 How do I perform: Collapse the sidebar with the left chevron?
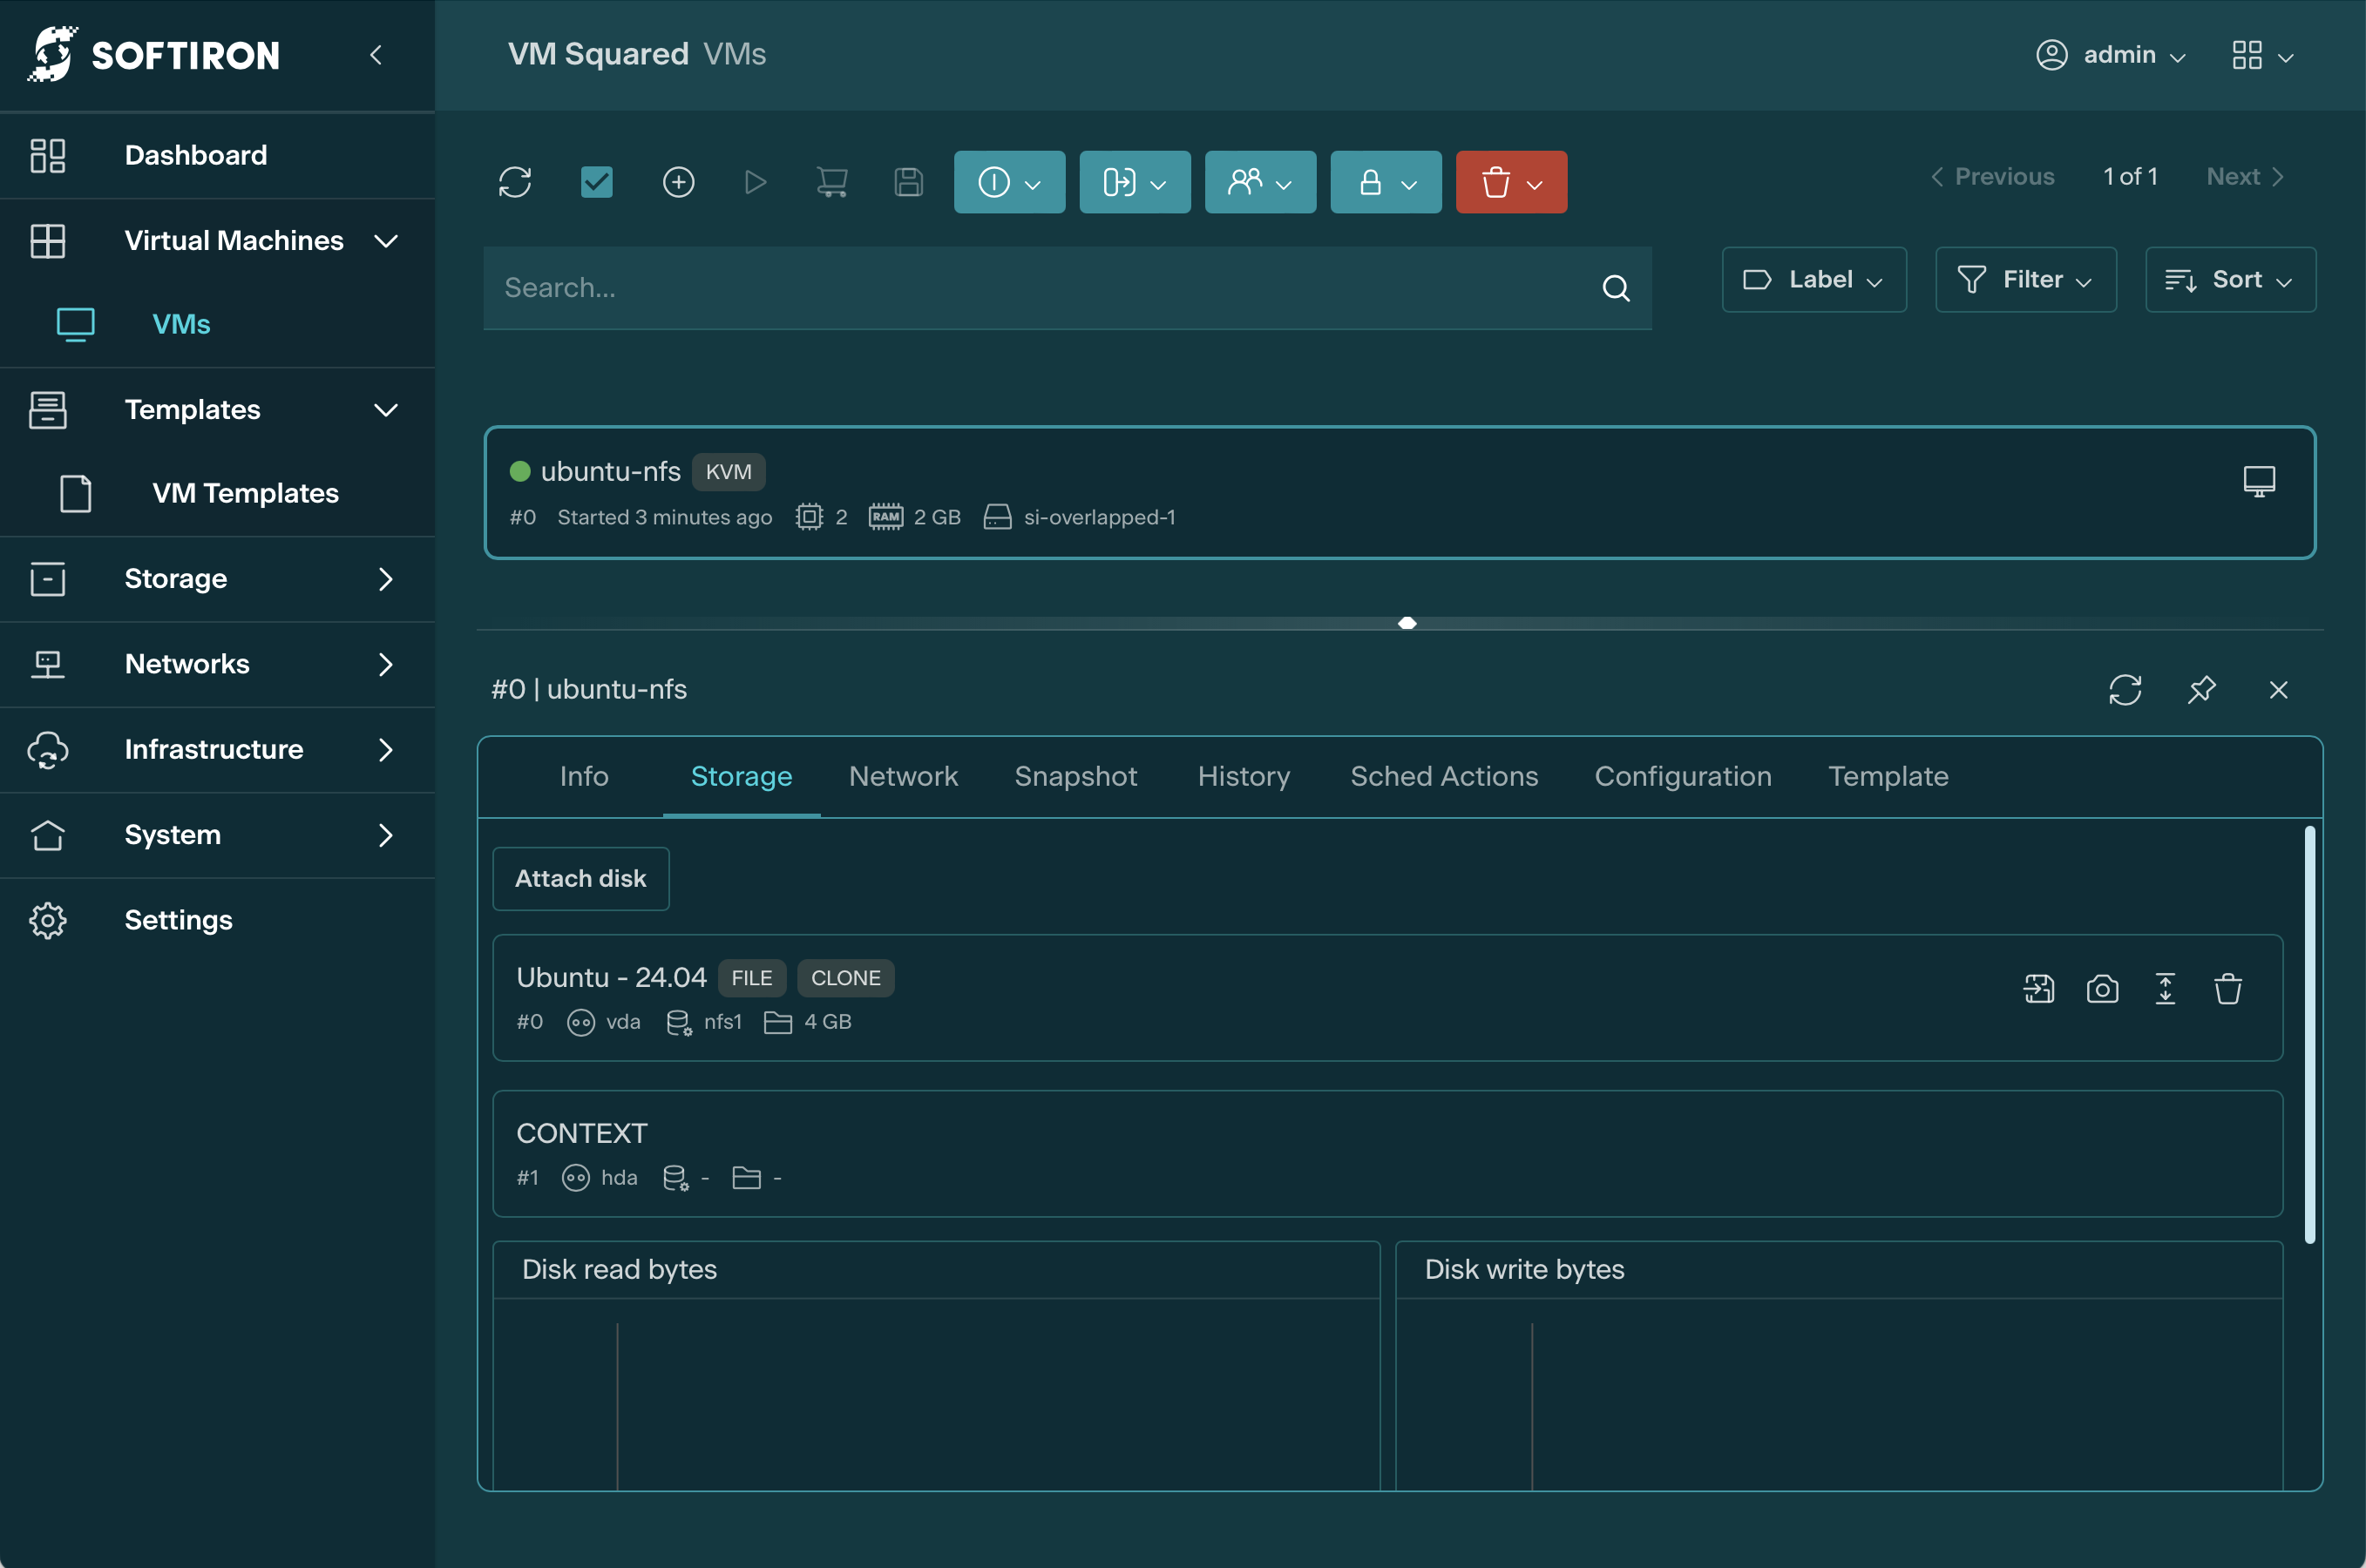(x=376, y=55)
